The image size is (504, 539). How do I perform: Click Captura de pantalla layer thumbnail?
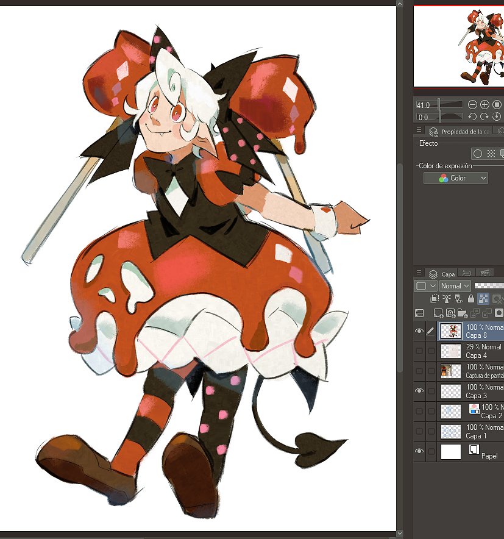coord(451,371)
